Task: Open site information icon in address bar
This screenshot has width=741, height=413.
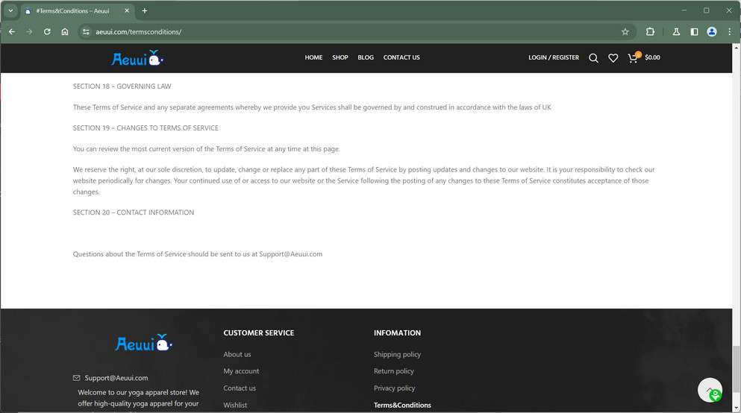Action: 86,31
